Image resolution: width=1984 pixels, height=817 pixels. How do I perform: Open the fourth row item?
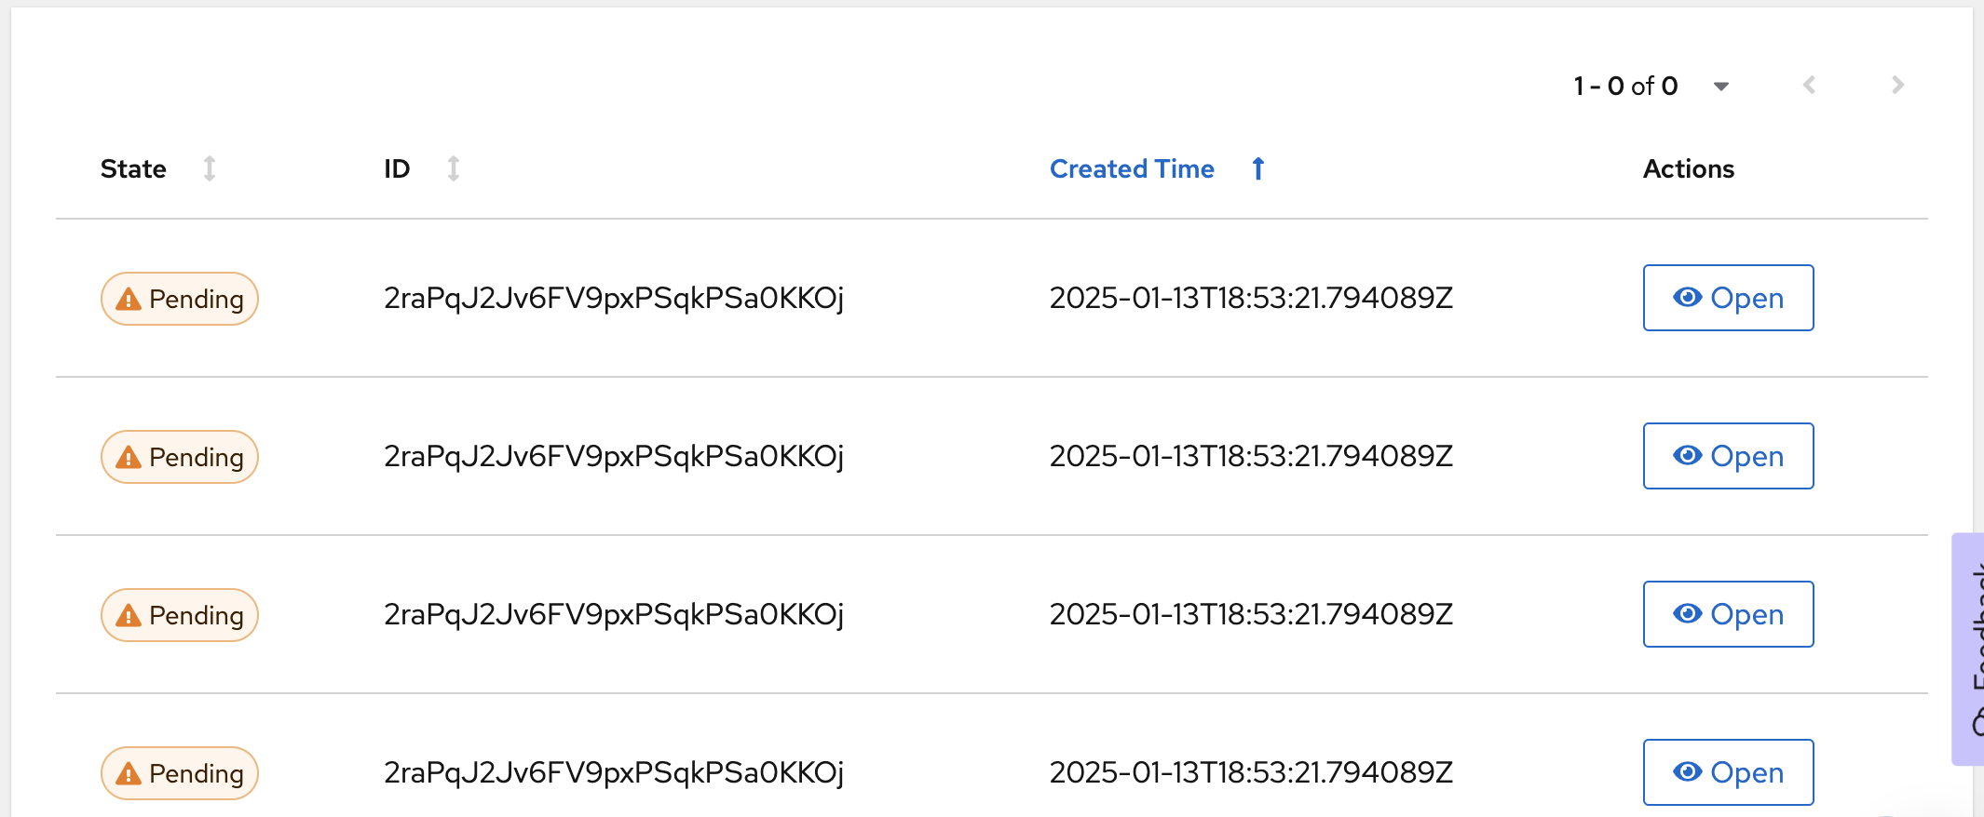click(x=1728, y=772)
